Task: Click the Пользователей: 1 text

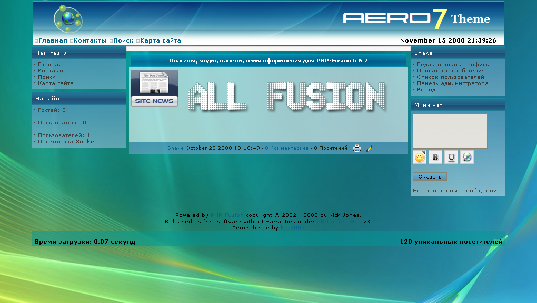Action: 64,135
